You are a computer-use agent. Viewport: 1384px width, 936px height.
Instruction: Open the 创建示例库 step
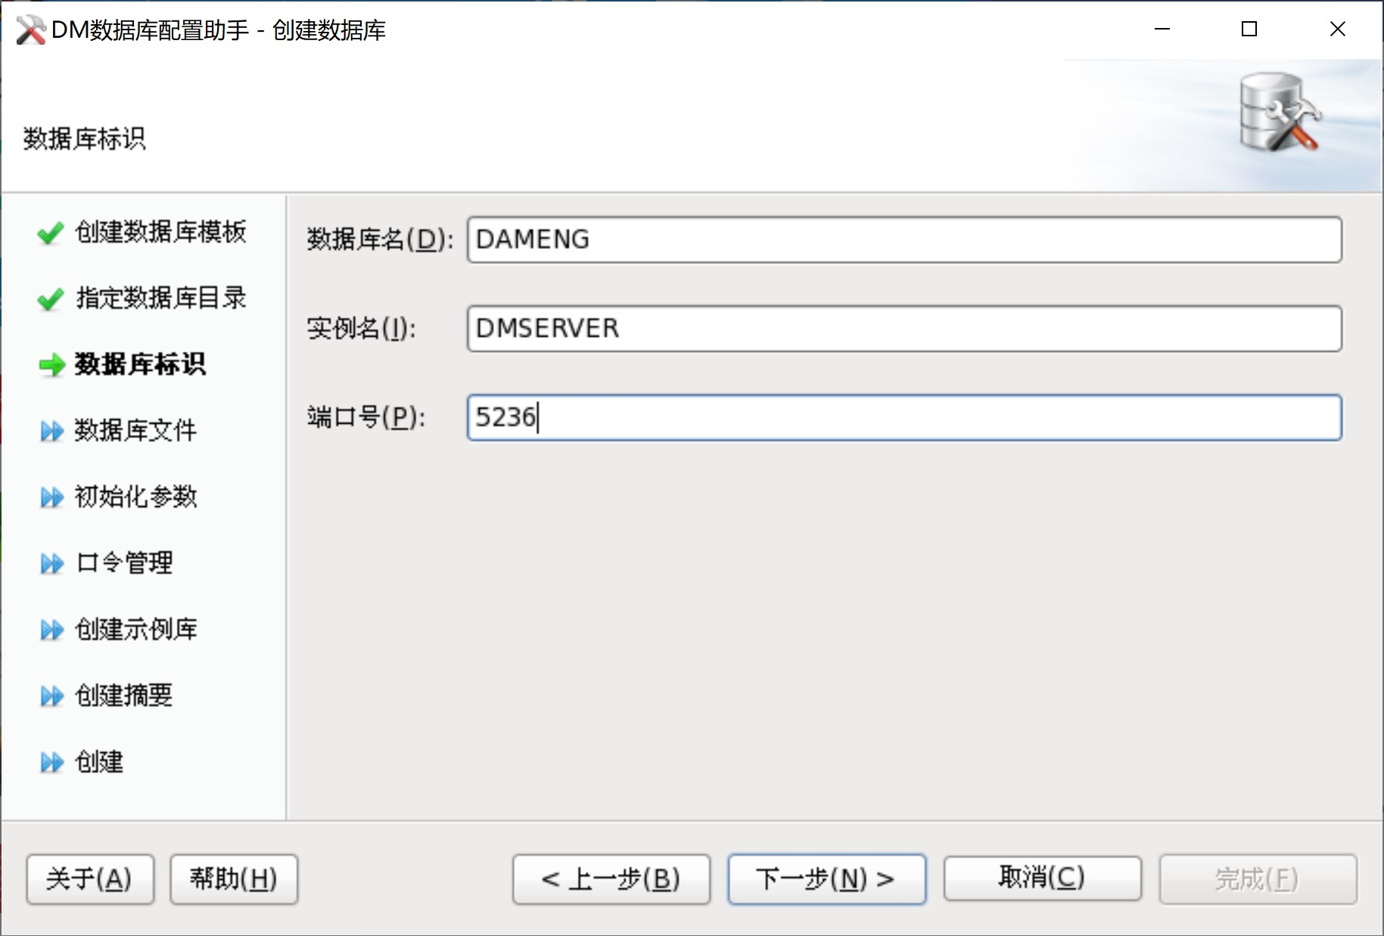(x=136, y=629)
